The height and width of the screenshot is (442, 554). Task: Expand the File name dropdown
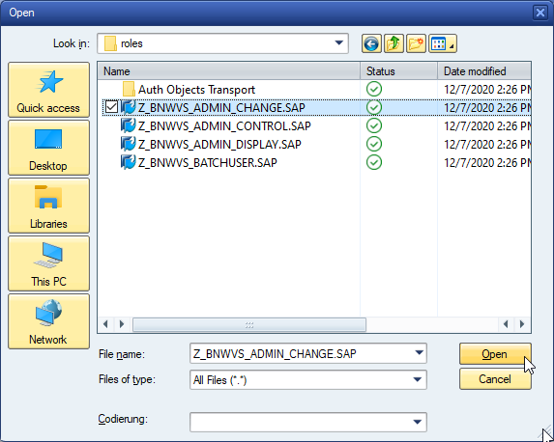pos(419,353)
